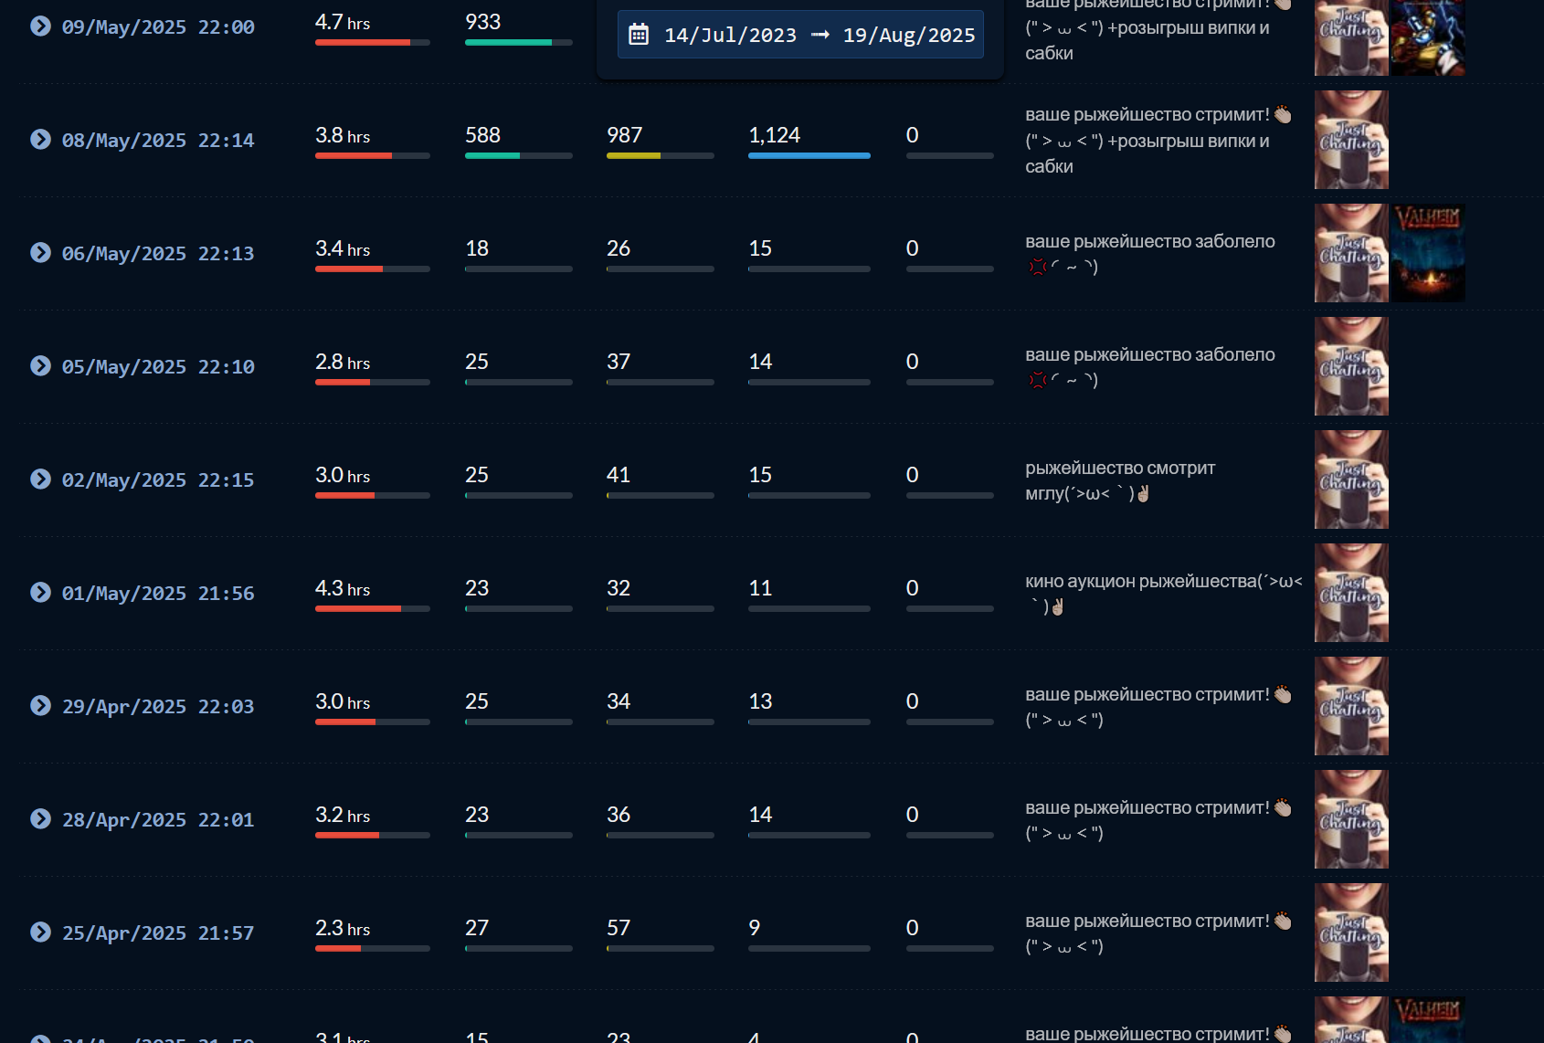Expand the 02/May/2025 22:15 stream row
Image resolution: width=1544 pixels, height=1043 pixels.
(40, 479)
